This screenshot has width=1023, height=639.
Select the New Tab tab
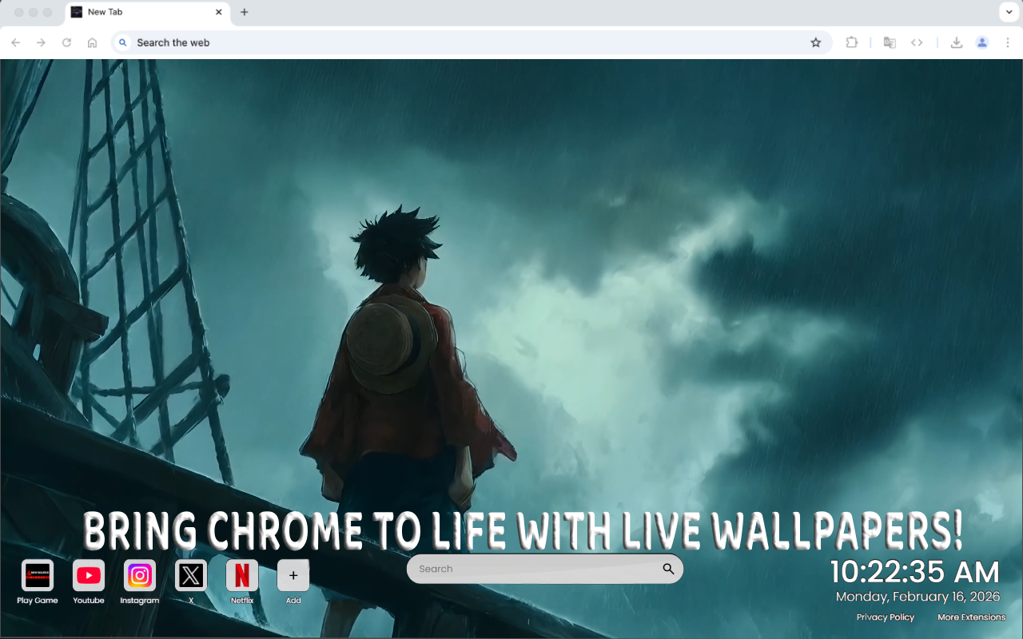pyautogui.click(x=147, y=13)
